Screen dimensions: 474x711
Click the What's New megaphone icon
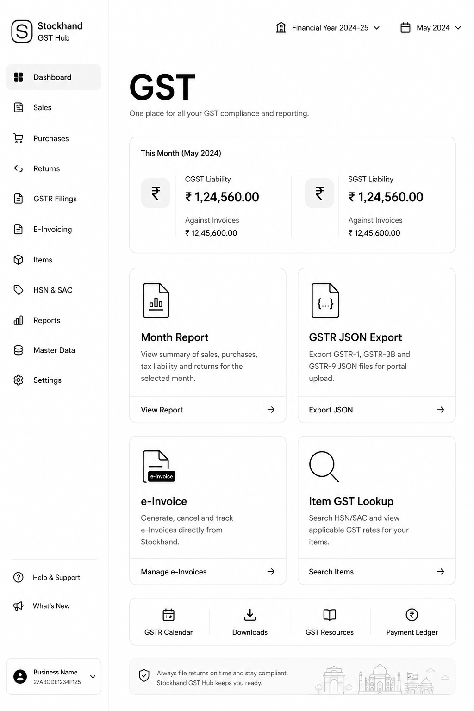(19, 606)
